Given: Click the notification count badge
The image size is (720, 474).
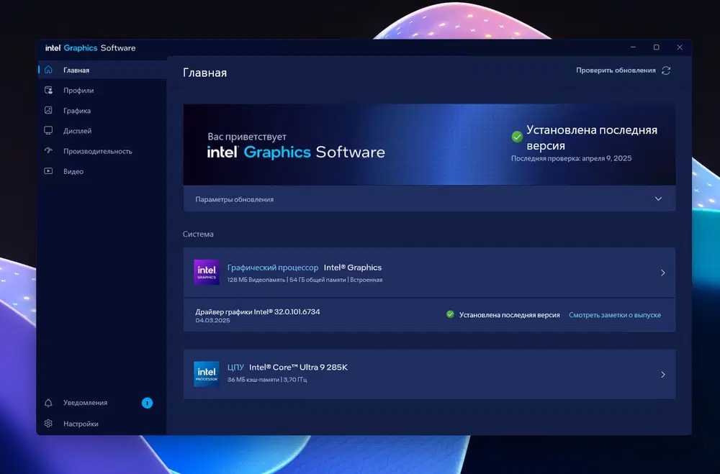Looking at the screenshot, I should (x=147, y=403).
